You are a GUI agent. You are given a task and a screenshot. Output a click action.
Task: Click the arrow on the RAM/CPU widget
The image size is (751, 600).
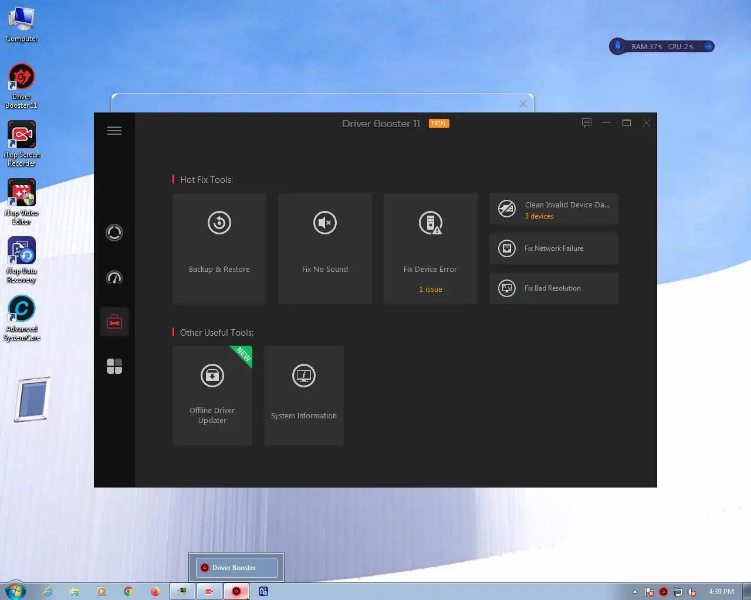(x=708, y=46)
